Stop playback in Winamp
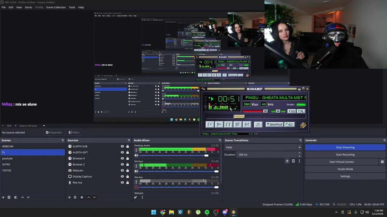This screenshot has width=387, height=217. (238, 124)
